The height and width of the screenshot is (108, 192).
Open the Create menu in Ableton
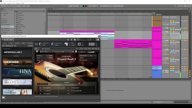pos(9,3)
